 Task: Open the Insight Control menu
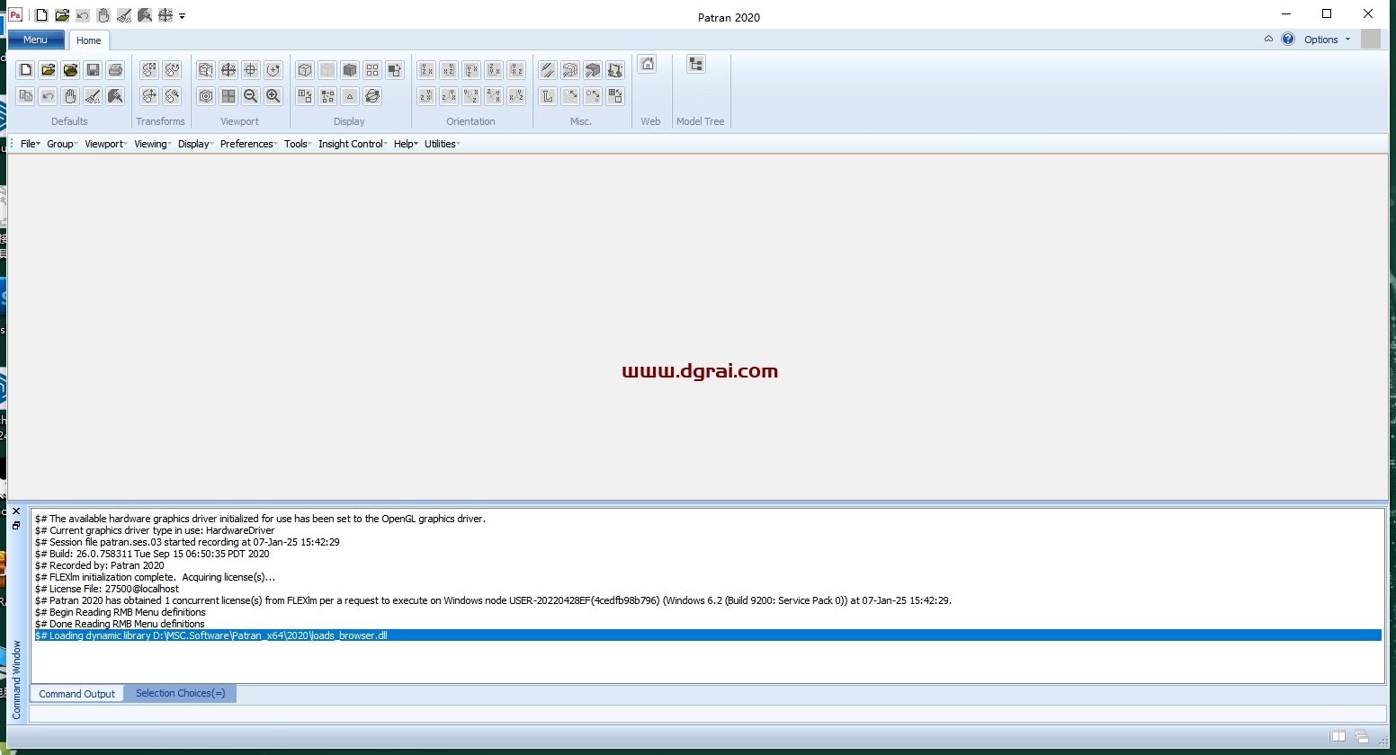point(353,144)
